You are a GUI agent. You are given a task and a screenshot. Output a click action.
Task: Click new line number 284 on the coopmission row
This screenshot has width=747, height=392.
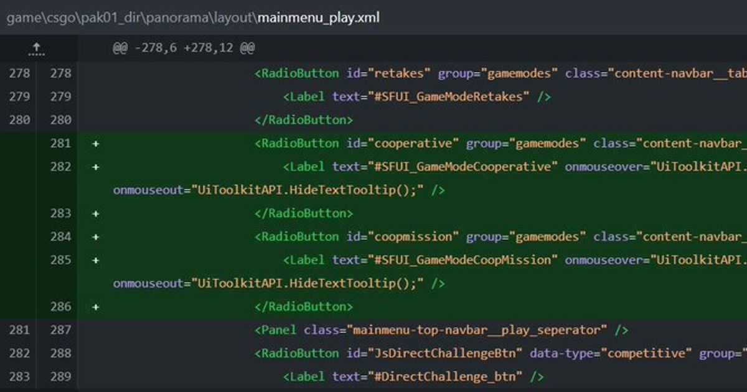[x=60, y=236]
